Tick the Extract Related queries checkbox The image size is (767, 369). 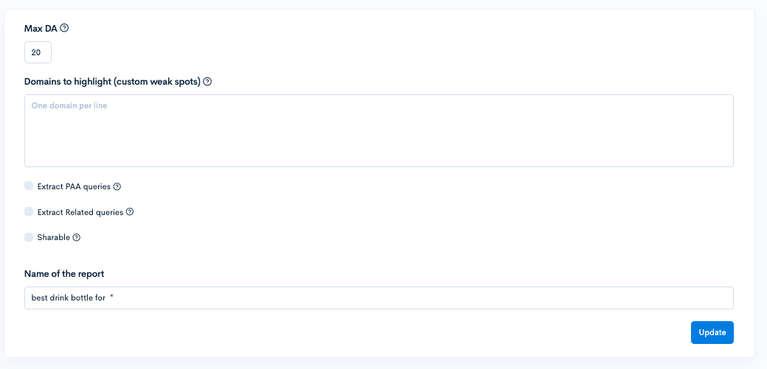coord(29,212)
